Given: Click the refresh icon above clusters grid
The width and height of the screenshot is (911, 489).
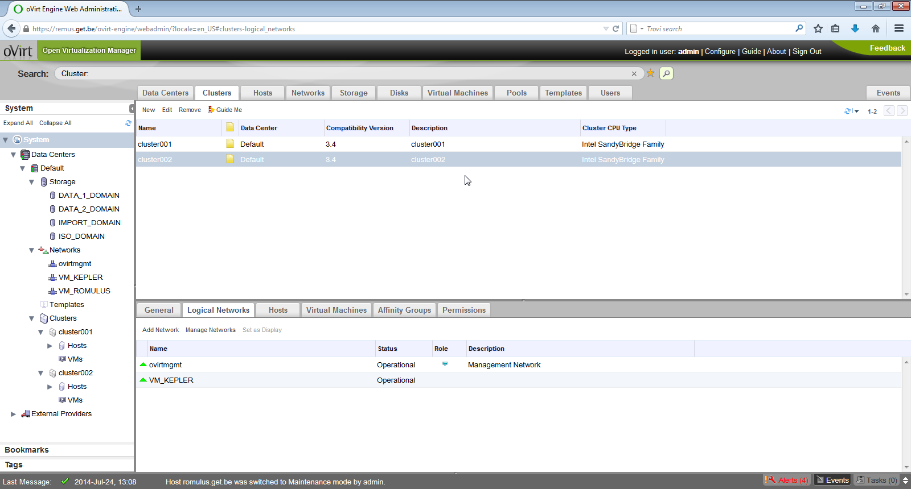Looking at the screenshot, I should (x=847, y=111).
